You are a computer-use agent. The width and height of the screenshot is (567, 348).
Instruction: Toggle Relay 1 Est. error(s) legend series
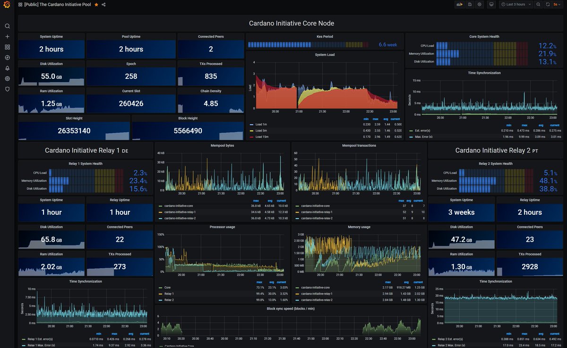[40, 339]
